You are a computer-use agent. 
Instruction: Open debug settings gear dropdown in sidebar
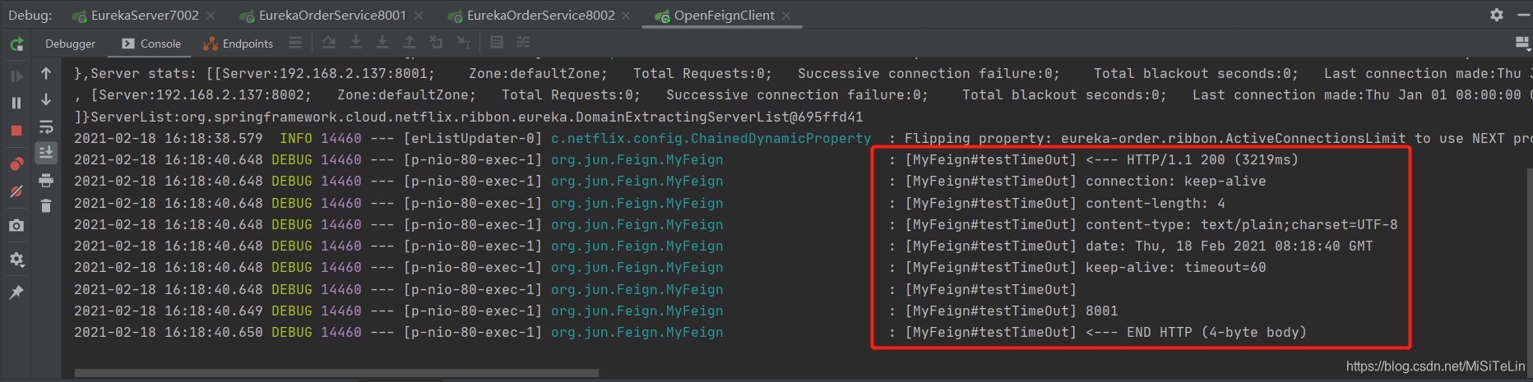tap(16, 260)
